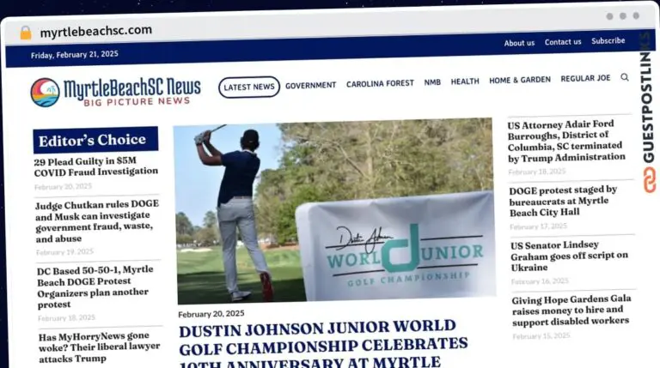
Task: Select the Latest News menu item
Action: (248, 87)
